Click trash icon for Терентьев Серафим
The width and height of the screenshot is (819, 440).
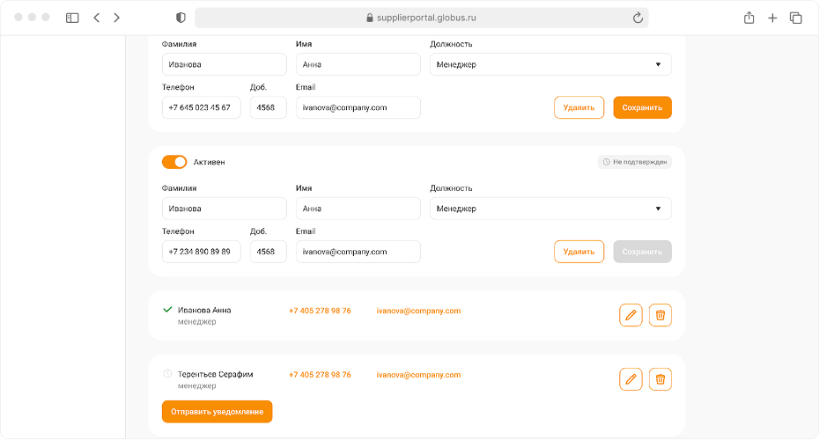coord(660,379)
